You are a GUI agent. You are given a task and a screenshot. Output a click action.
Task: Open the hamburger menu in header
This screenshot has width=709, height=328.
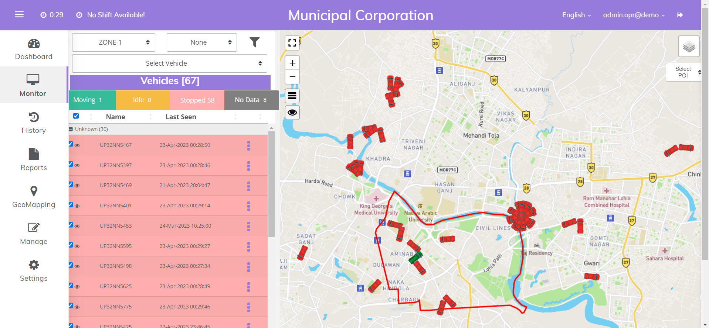19,14
